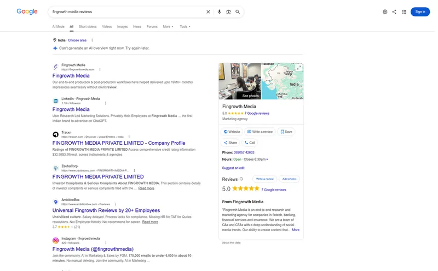Image resolution: width=438 pixels, height=271 pixels.
Task: Focus the search input field
Action: click(x=127, y=11)
